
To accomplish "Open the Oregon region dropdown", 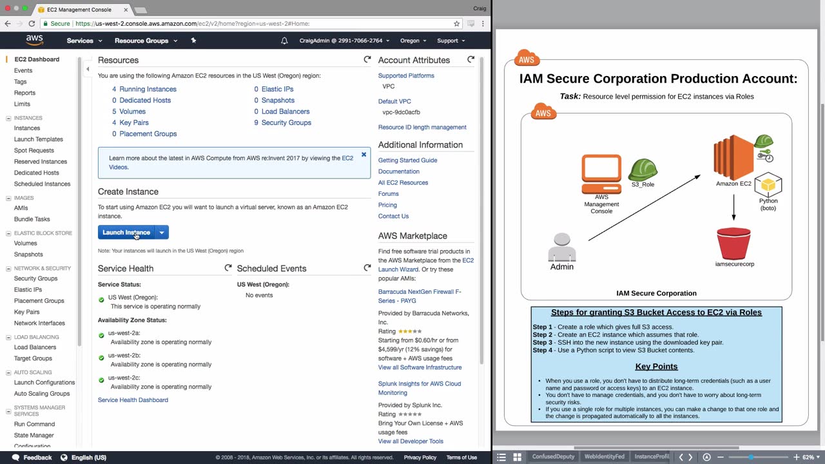I will (413, 41).
